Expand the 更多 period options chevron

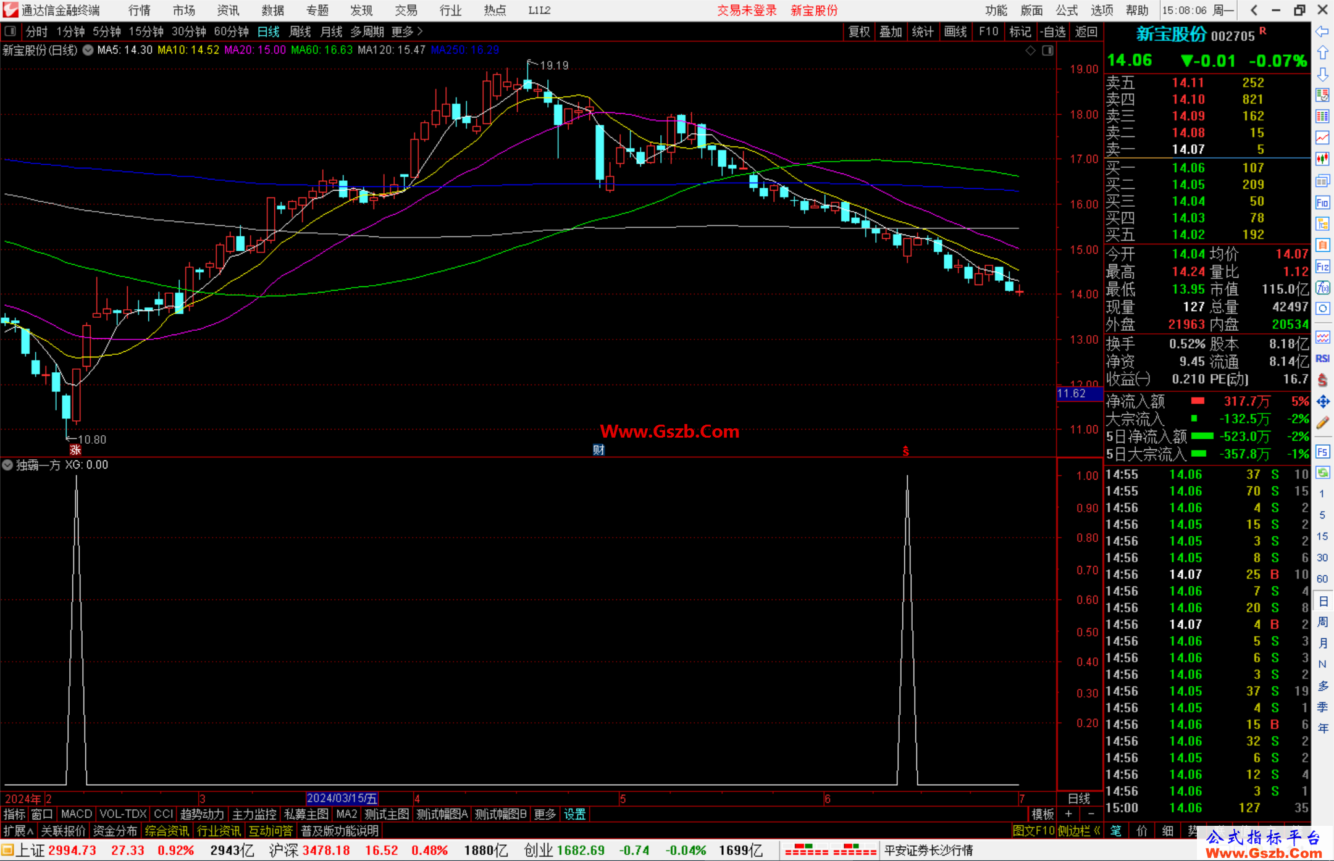coord(420,31)
